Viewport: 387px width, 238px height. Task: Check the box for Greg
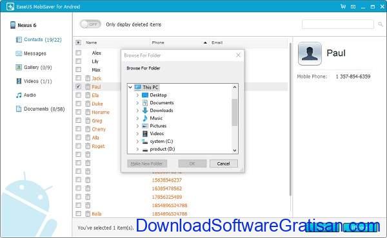point(78,120)
